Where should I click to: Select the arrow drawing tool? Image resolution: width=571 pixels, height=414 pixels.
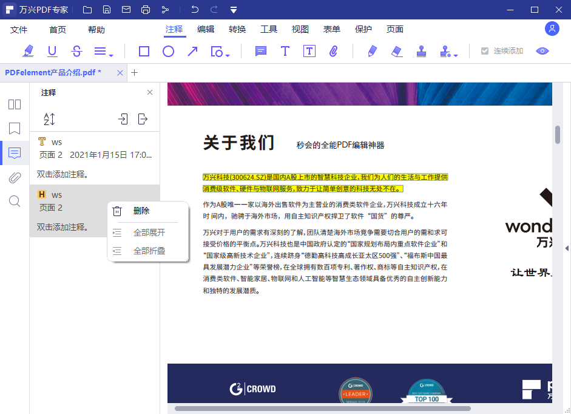[x=192, y=51]
